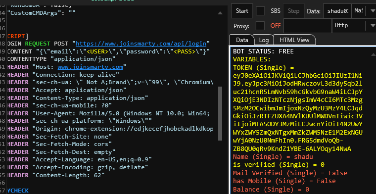Click the is_verified (Single) = 0 entry
The image size is (376, 194).
(279, 165)
